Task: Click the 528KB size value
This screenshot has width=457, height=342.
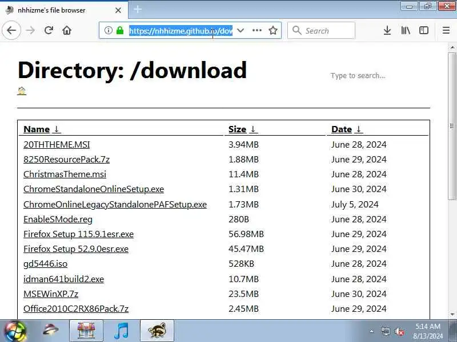Action: click(x=241, y=264)
